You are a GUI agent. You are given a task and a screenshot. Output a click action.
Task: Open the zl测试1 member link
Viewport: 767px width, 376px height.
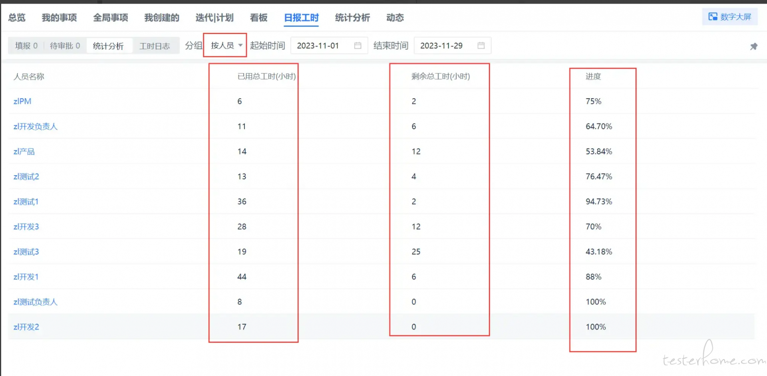pos(26,202)
